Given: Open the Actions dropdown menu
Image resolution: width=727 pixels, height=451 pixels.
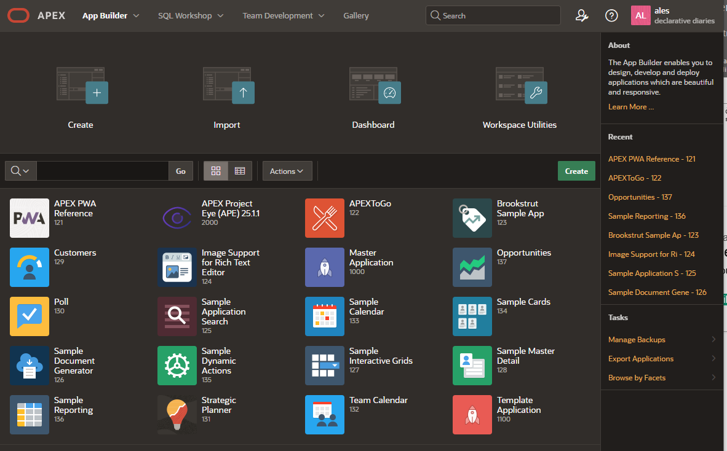Looking at the screenshot, I should click(x=287, y=171).
